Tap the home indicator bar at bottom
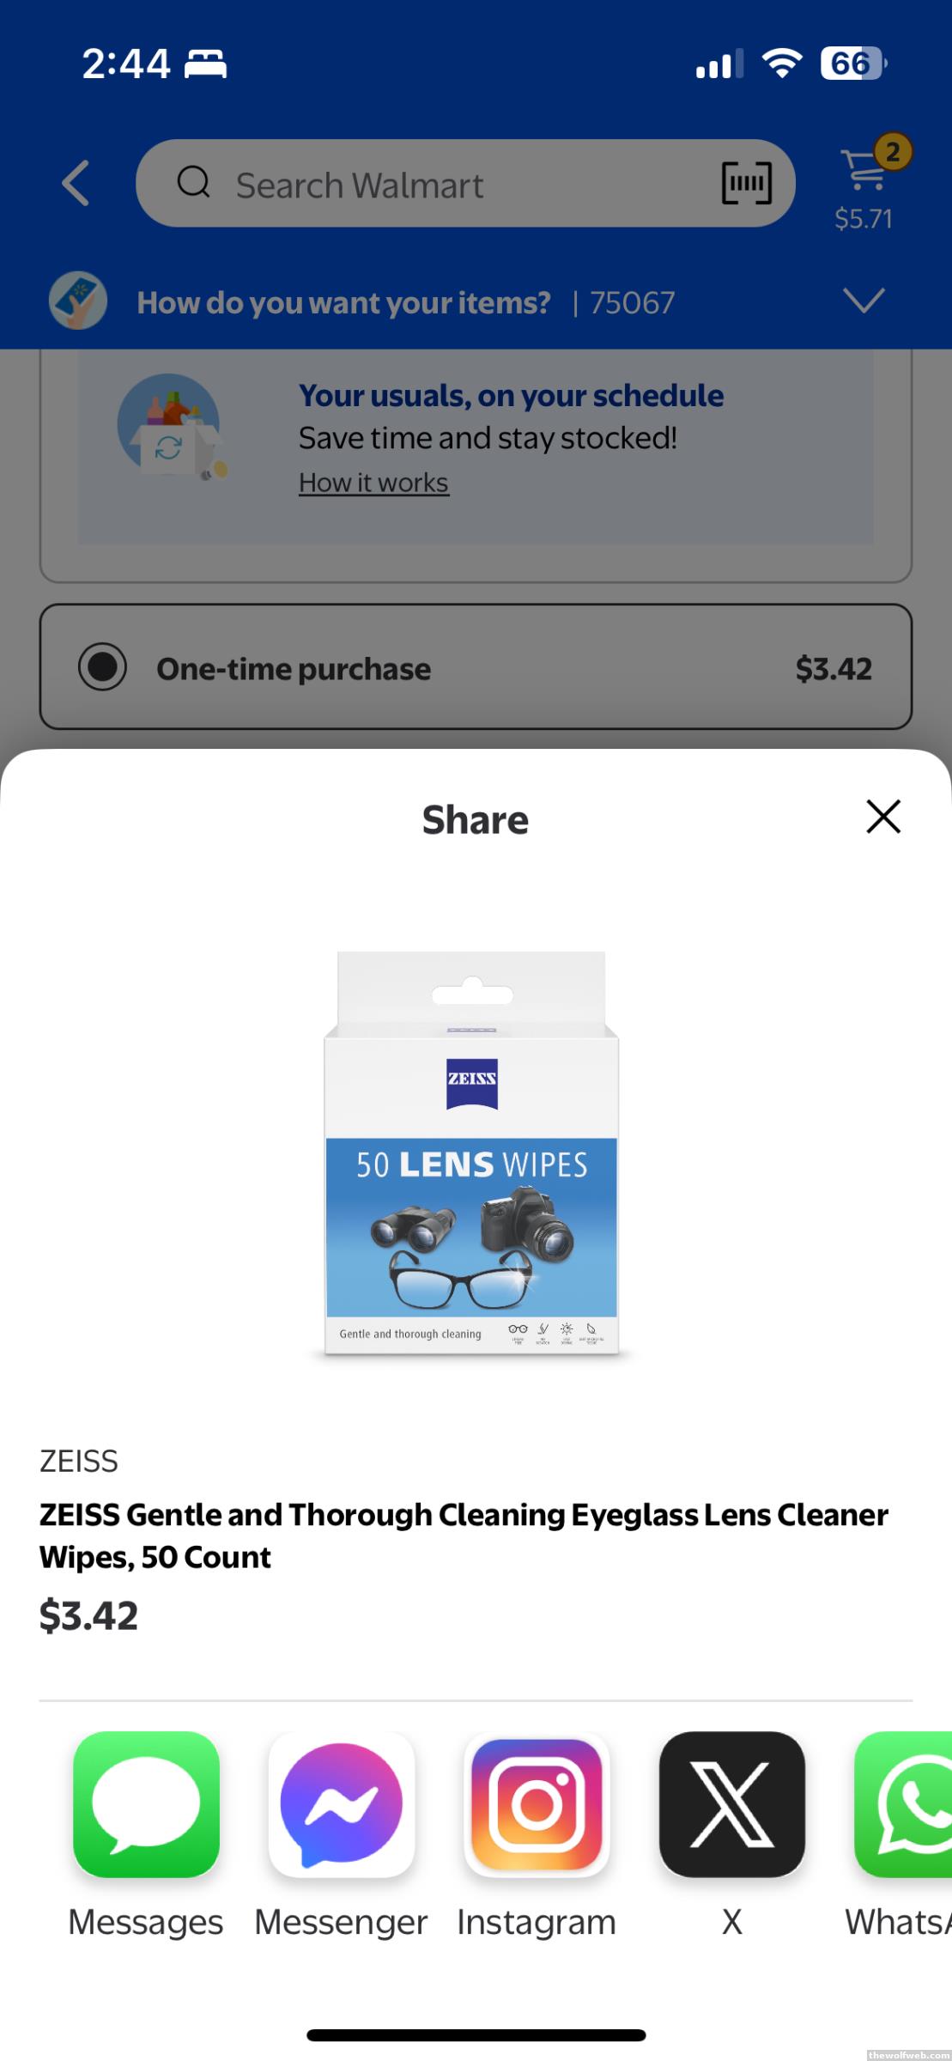Screen dimensions: 952x2061 point(476,2035)
